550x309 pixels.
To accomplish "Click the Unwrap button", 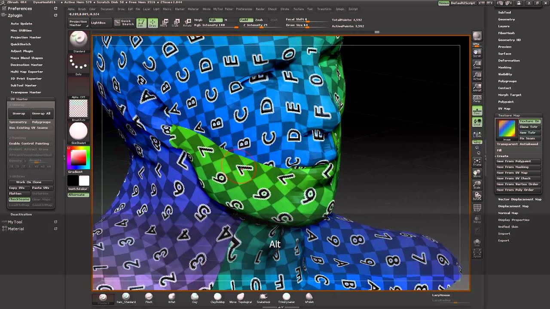I will pos(19,113).
